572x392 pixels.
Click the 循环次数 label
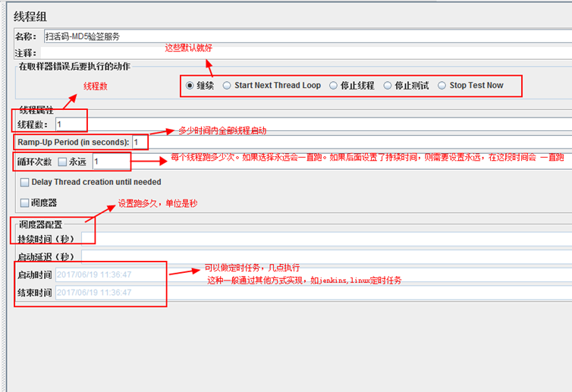coord(35,162)
